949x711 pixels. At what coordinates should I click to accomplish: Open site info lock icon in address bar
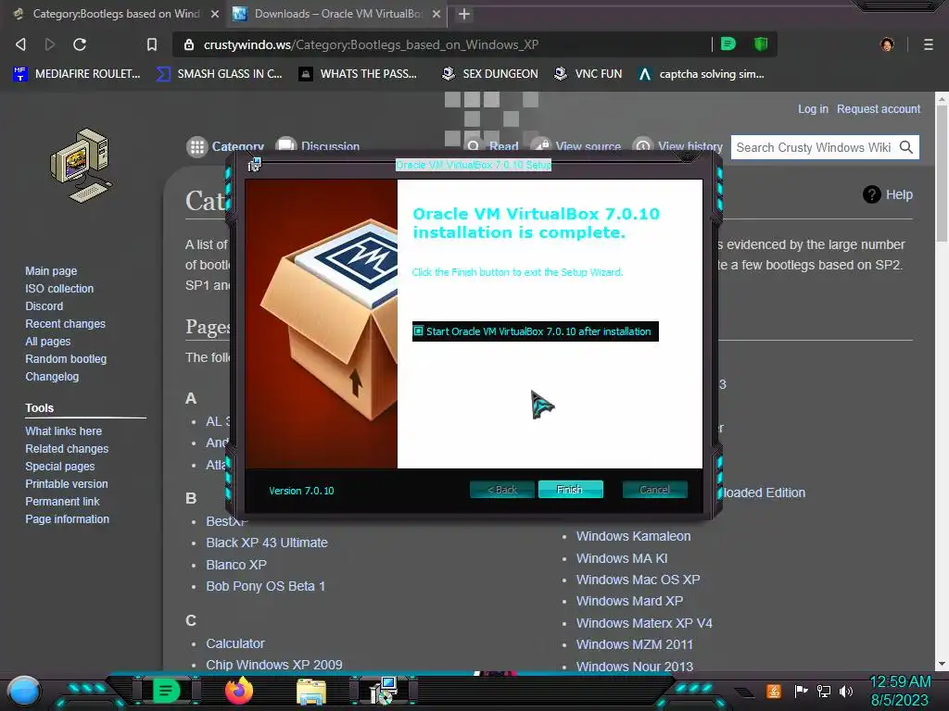point(189,44)
